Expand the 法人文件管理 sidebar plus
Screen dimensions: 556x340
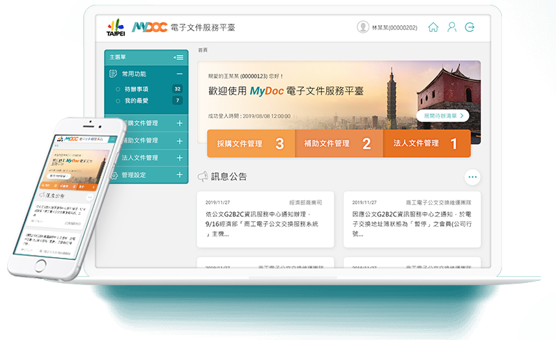coord(179,158)
